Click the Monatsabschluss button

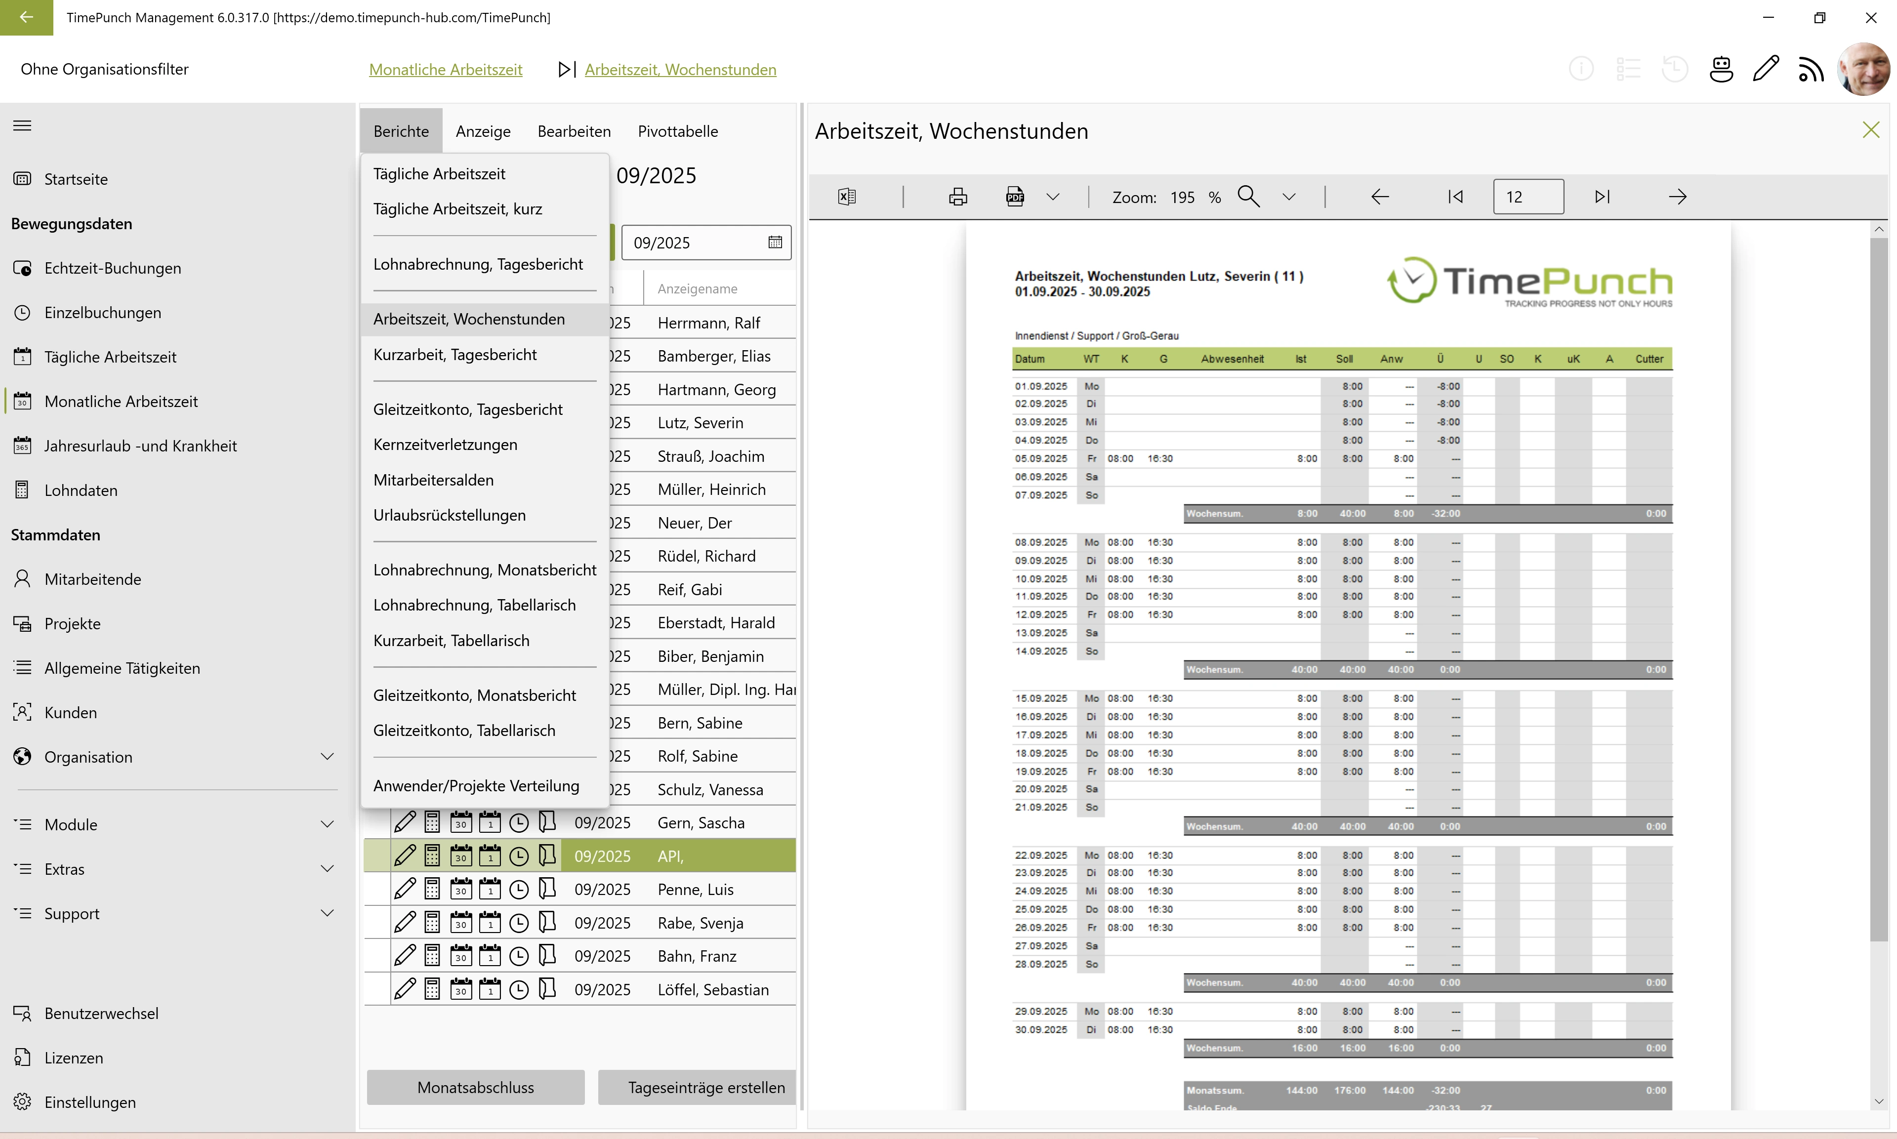click(x=475, y=1087)
